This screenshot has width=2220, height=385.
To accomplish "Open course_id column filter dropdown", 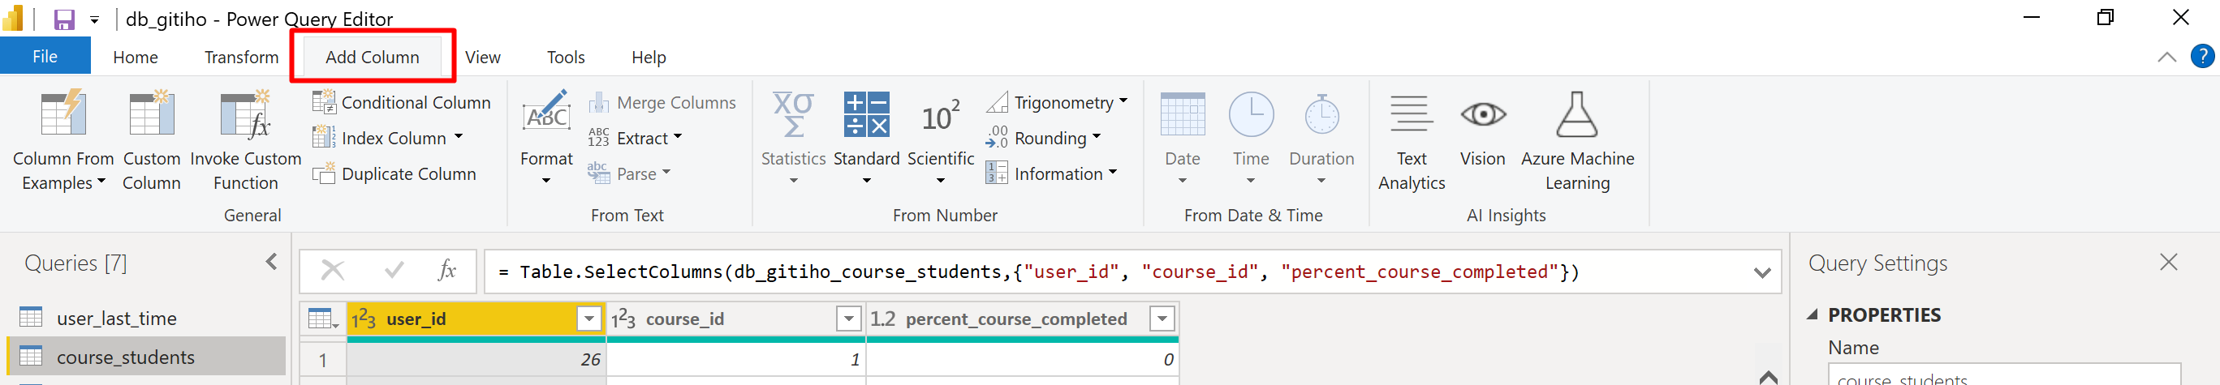I will [849, 319].
